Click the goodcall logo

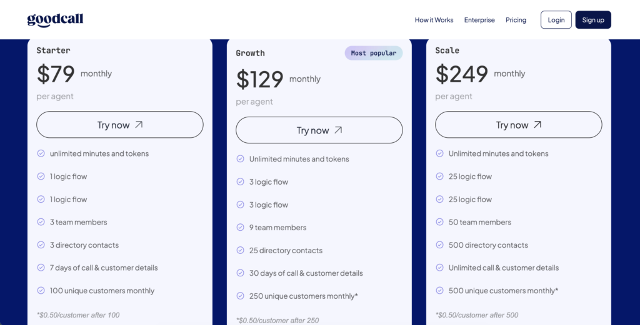tap(55, 20)
